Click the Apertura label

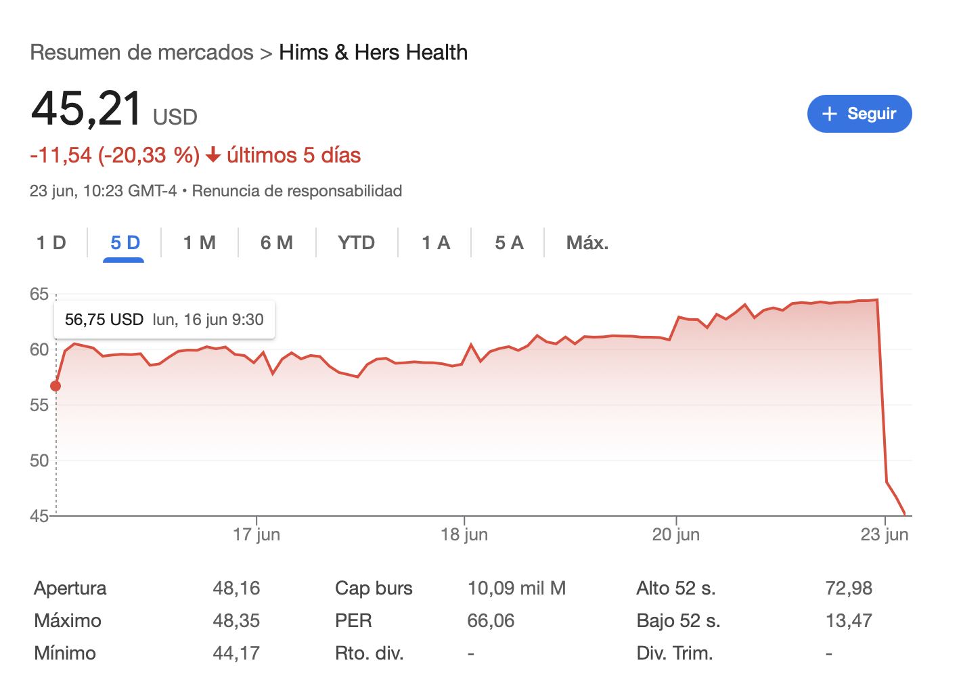(x=70, y=588)
